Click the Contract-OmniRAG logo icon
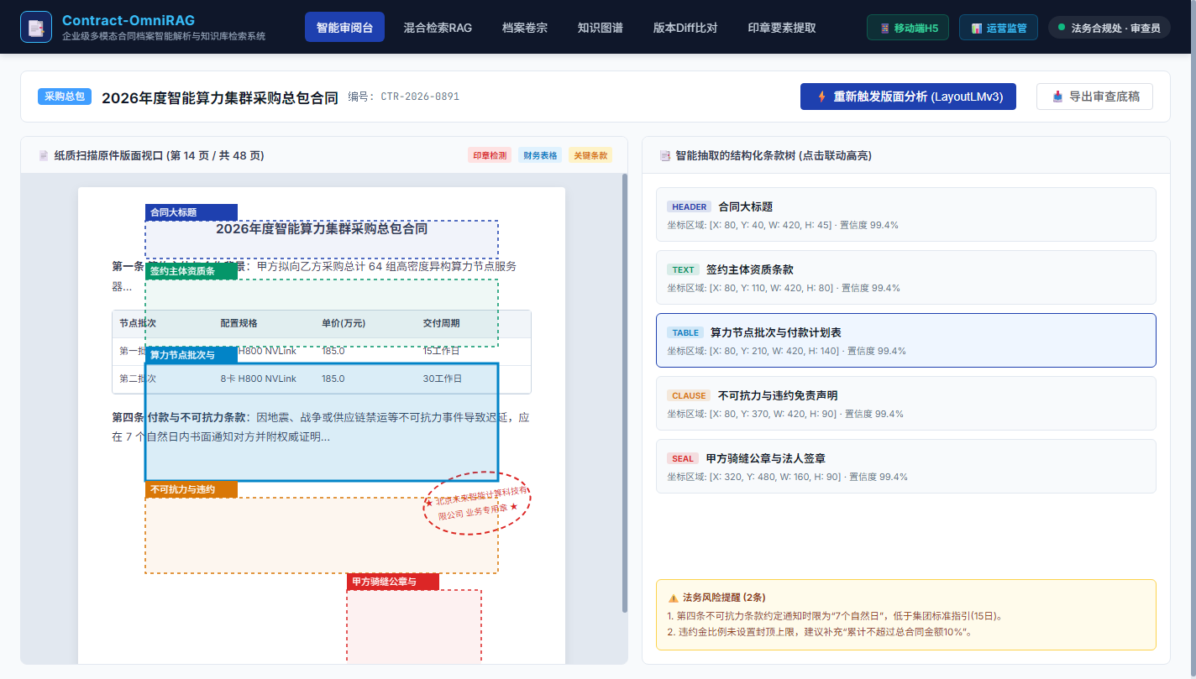The width and height of the screenshot is (1196, 679). pyautogui.click(x=36, y=27)
